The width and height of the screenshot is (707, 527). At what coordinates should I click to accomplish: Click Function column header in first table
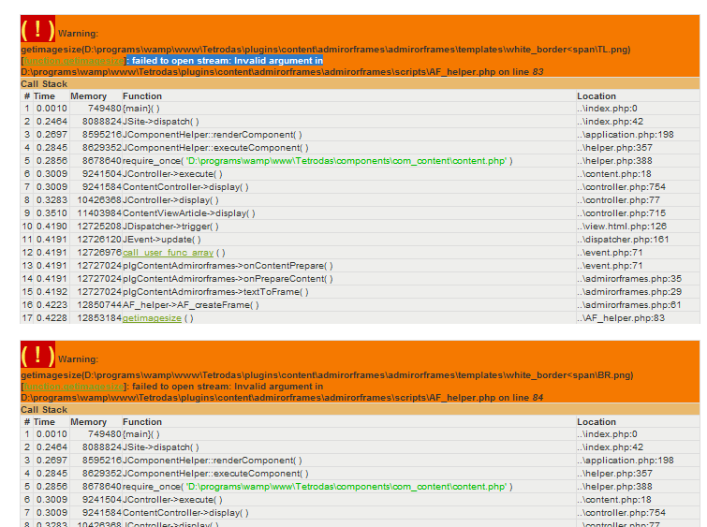point(142,96)
